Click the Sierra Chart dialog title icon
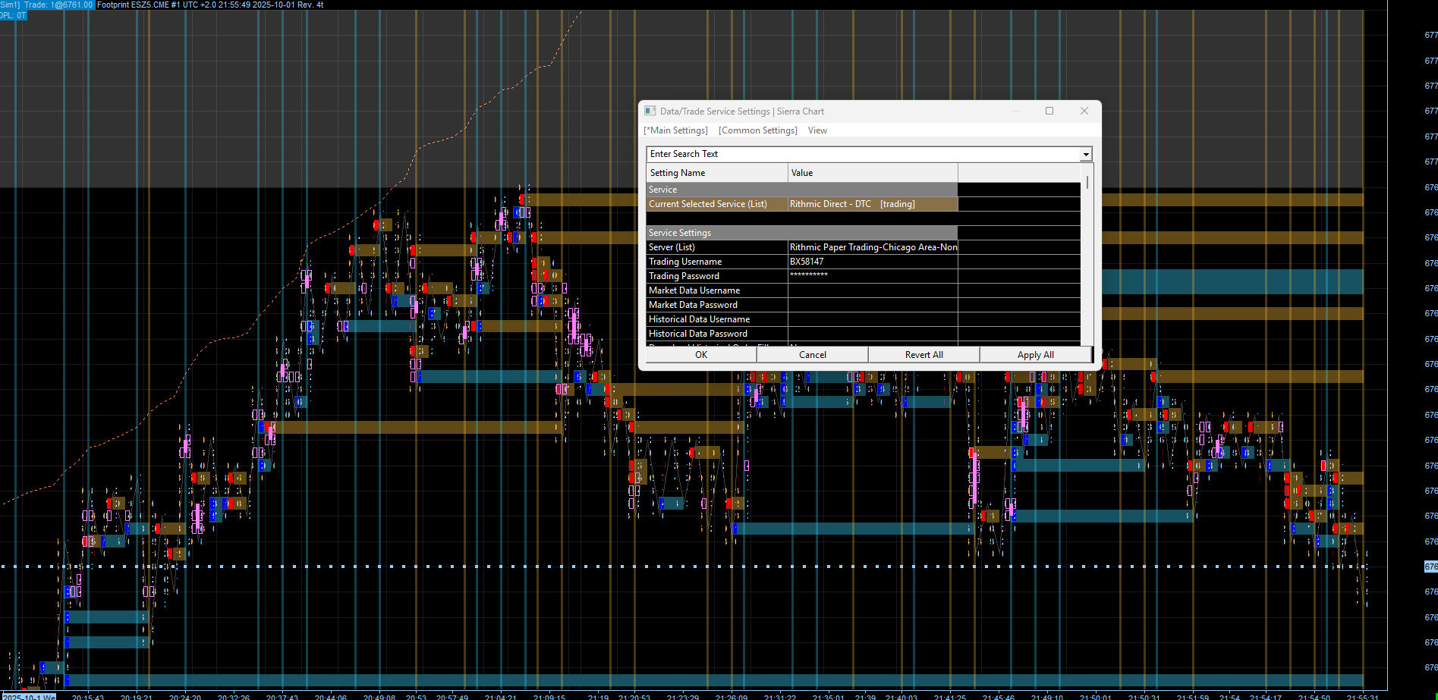The width and height of the screenshot is (1438, 700). click(x=650, y=111)
